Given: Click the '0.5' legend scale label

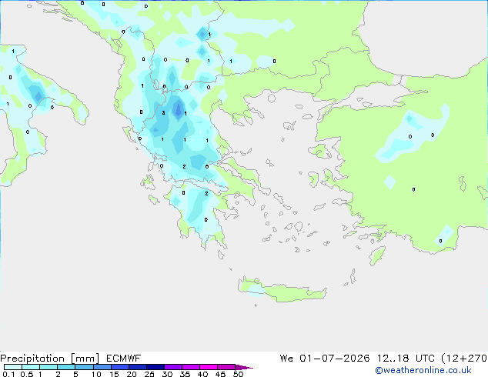Looking at the screenshot, I should [27, 374].
